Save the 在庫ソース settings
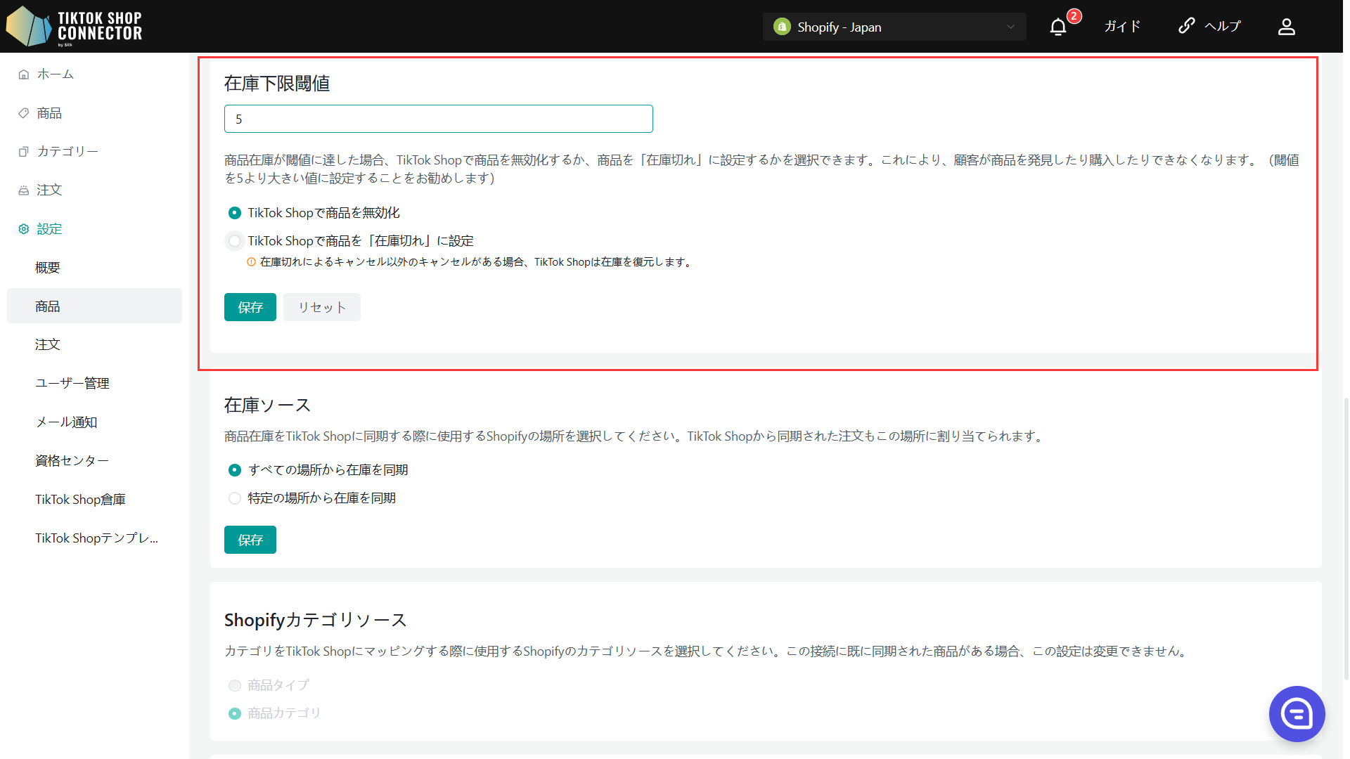1350x759 pixels. (x=250, y=540)
